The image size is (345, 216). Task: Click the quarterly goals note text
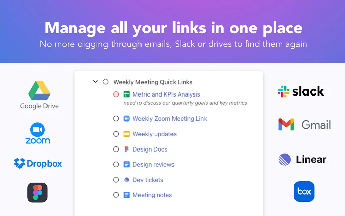click(185, 103)
